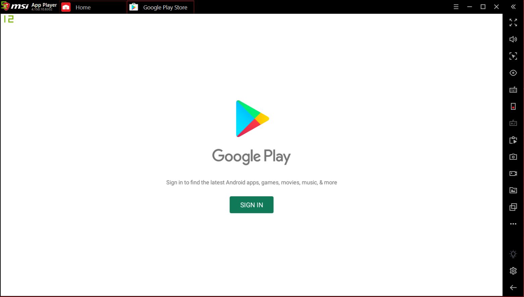Click the green SIGN IN button
Viewport: 524px width, 297px height.
(x=251, y=205)
